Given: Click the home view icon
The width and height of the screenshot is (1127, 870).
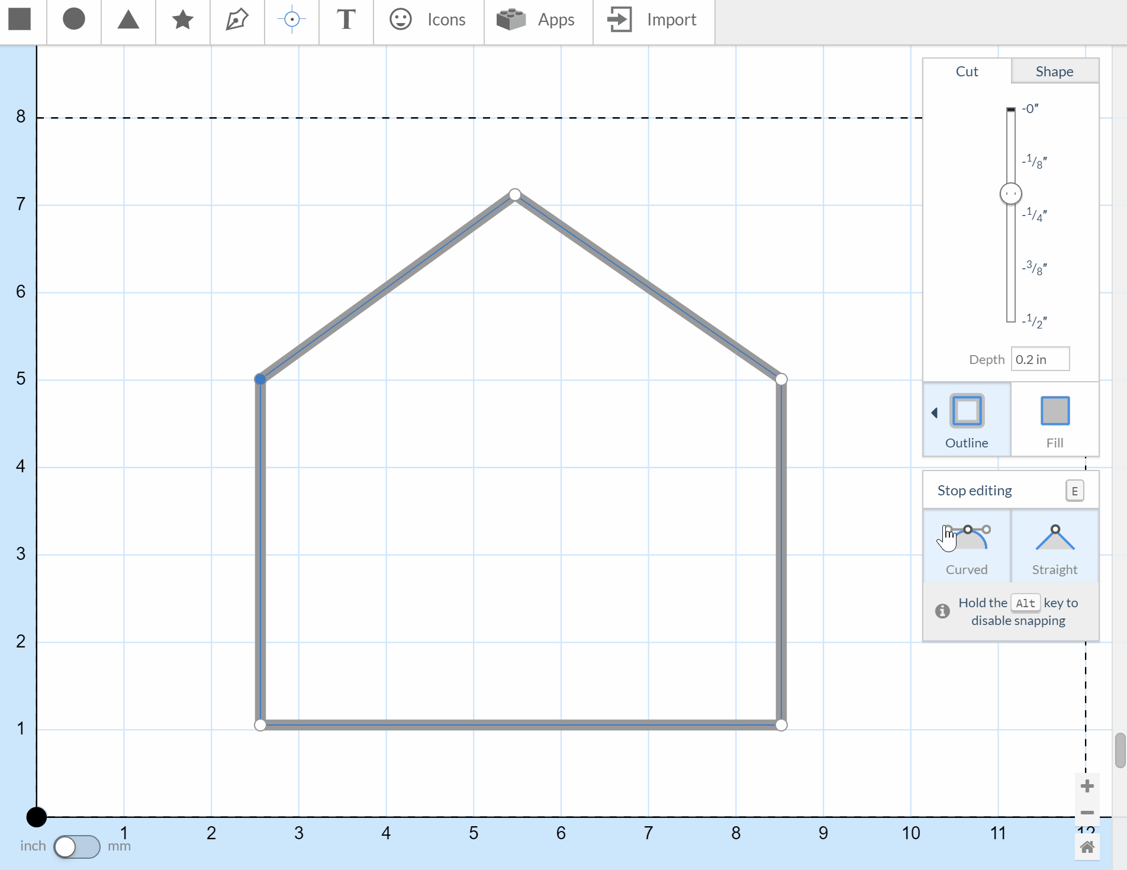Looking at the screenshot, I should (x=1087, y=848).
